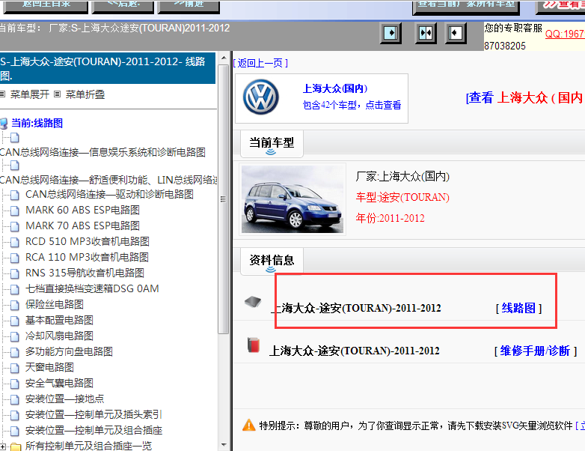Open 安全气囊电路图
The width and height of the screenshot is (585, 451).
tap(59, 383)
